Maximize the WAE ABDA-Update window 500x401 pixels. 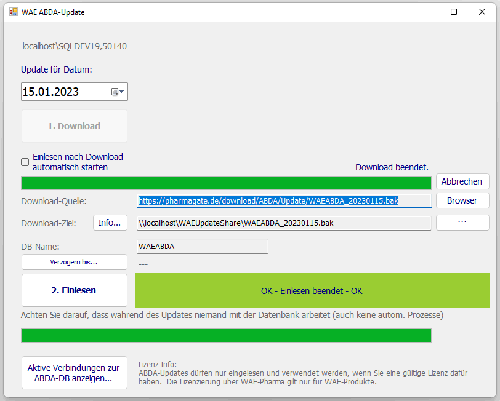coord(454,12)
